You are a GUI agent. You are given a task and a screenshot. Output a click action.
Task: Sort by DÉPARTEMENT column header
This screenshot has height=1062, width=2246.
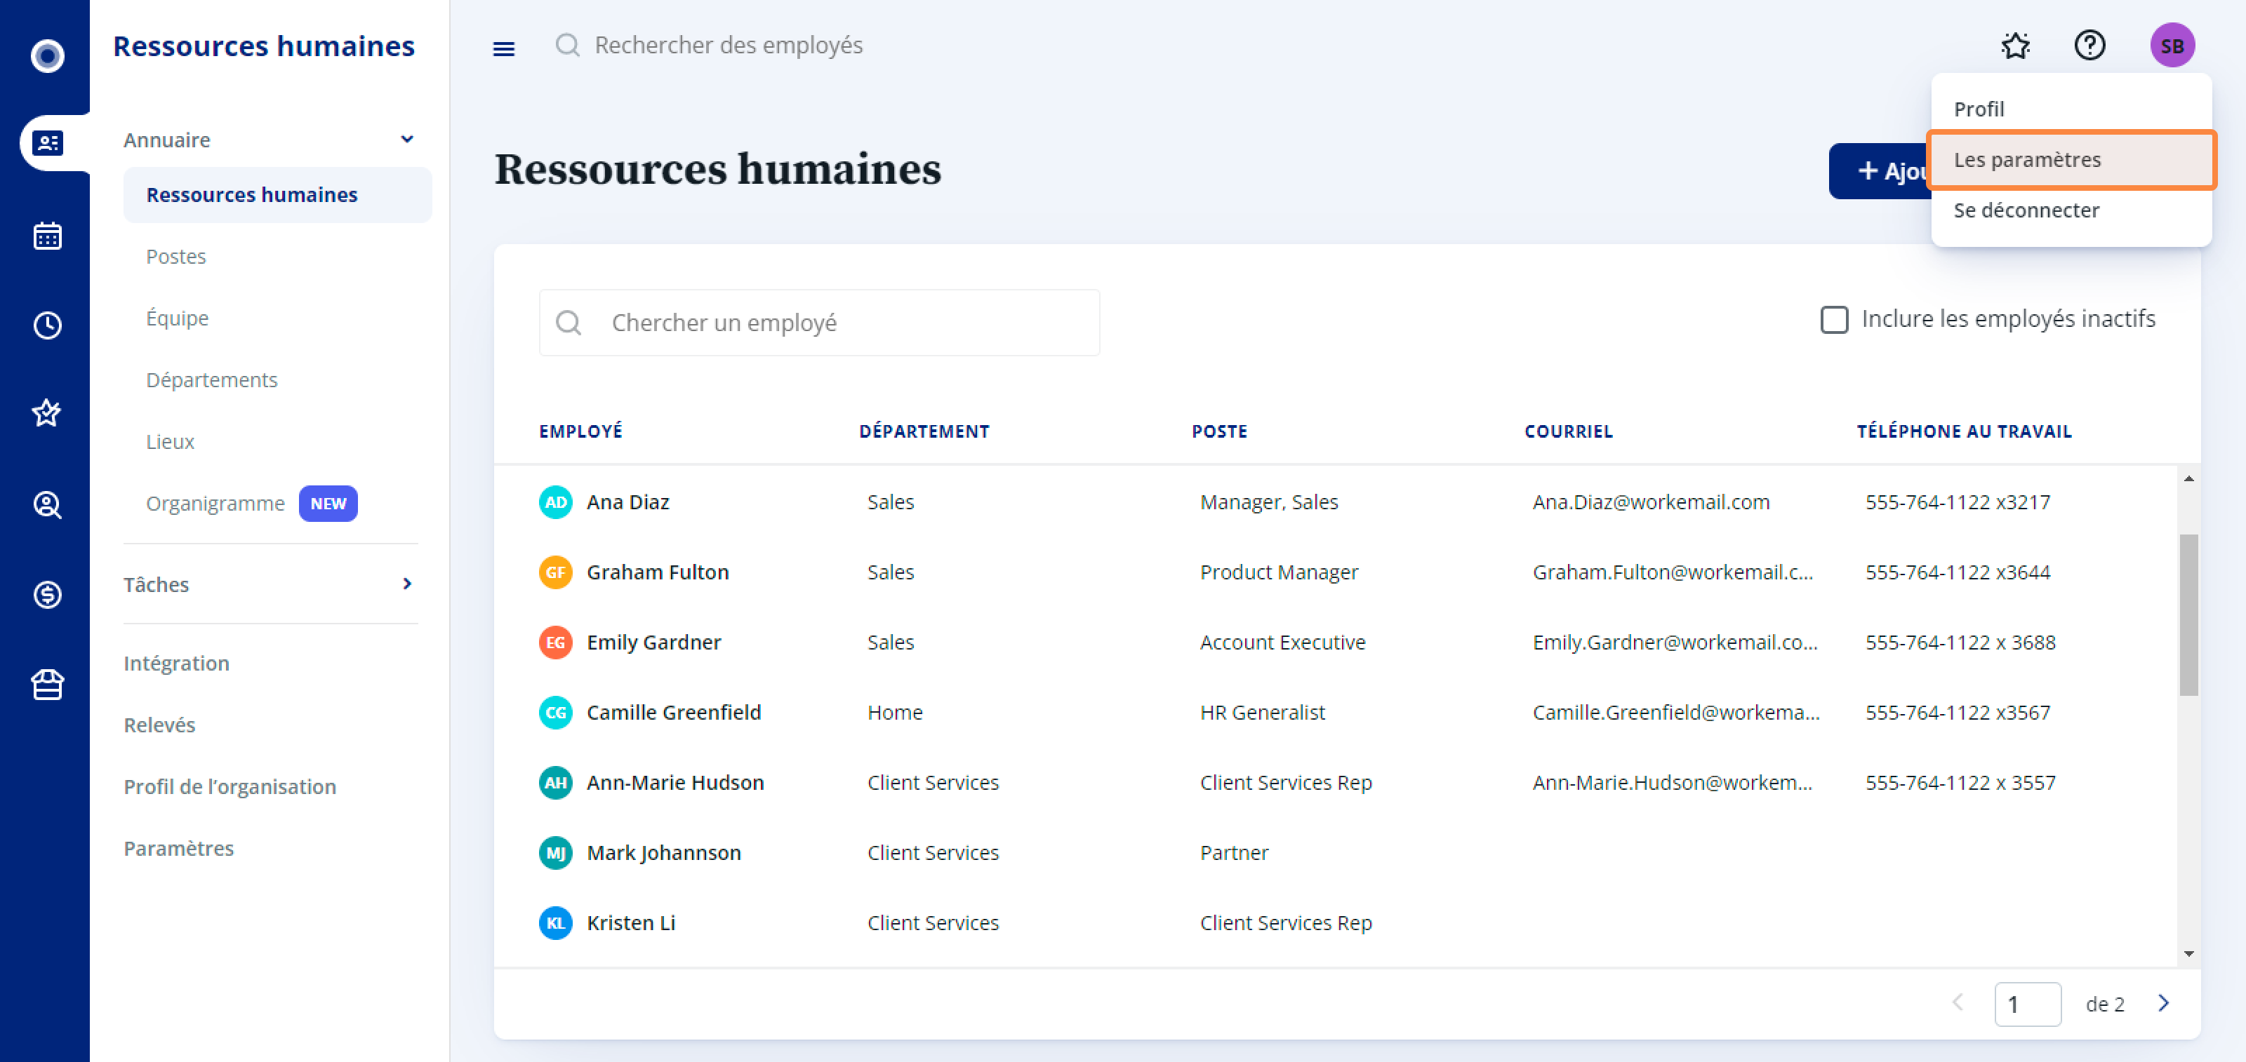point(924,431)
